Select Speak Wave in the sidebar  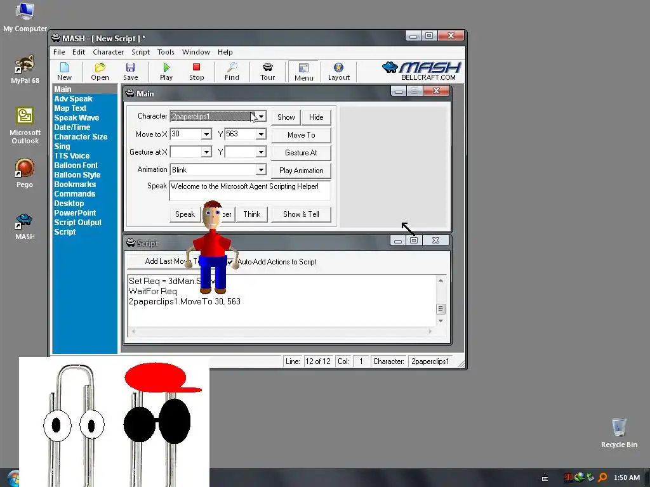[x=76, y=117]
